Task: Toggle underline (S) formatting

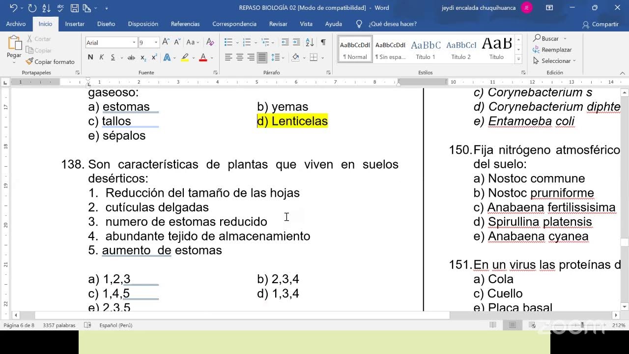Action: 113,58
